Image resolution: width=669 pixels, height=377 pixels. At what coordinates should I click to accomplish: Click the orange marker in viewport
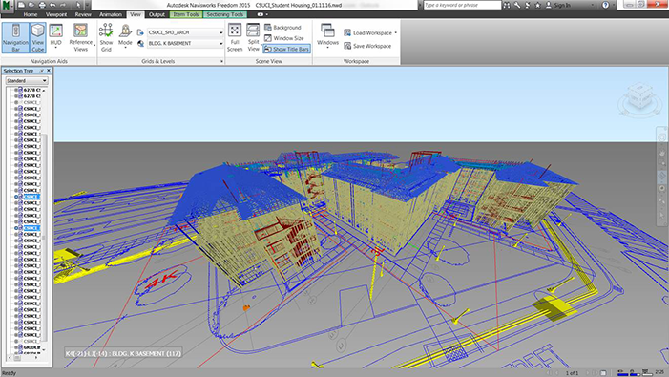click(x=246, y=307)
